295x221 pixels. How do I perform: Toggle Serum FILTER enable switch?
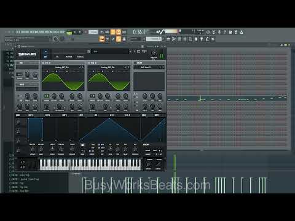tap(135, 63)
